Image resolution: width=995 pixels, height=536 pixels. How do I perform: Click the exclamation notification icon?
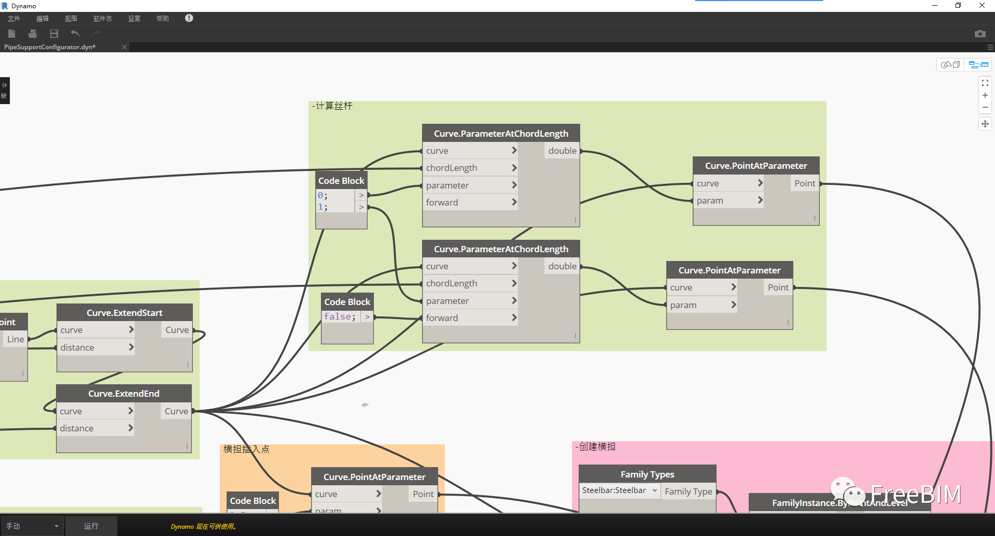[189, 18]
